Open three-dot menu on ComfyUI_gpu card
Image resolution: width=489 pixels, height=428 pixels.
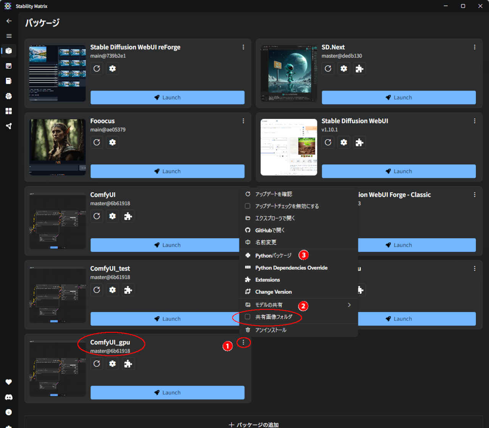(x=243, y=342)
